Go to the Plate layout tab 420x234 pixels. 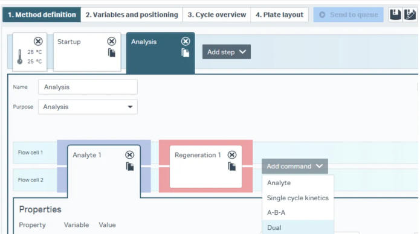[x=279, y=14]
